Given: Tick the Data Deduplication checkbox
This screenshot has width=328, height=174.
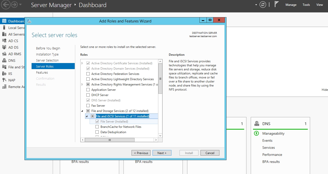Looking at the screenshot, I should click(97, 132).
